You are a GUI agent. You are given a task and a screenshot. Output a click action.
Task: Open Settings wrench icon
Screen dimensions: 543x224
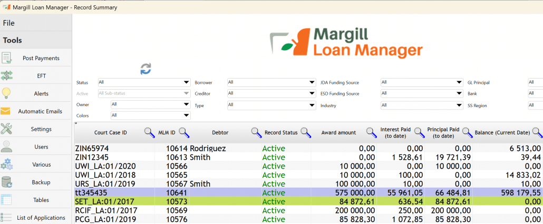click(x=6, y=129)
